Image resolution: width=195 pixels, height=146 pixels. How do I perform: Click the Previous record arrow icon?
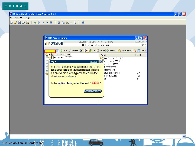[43, 22]
